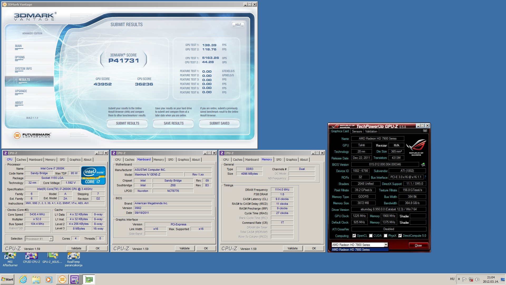Click the GPU-Z taskbar icon
The image size is (506, 285).
89,279
